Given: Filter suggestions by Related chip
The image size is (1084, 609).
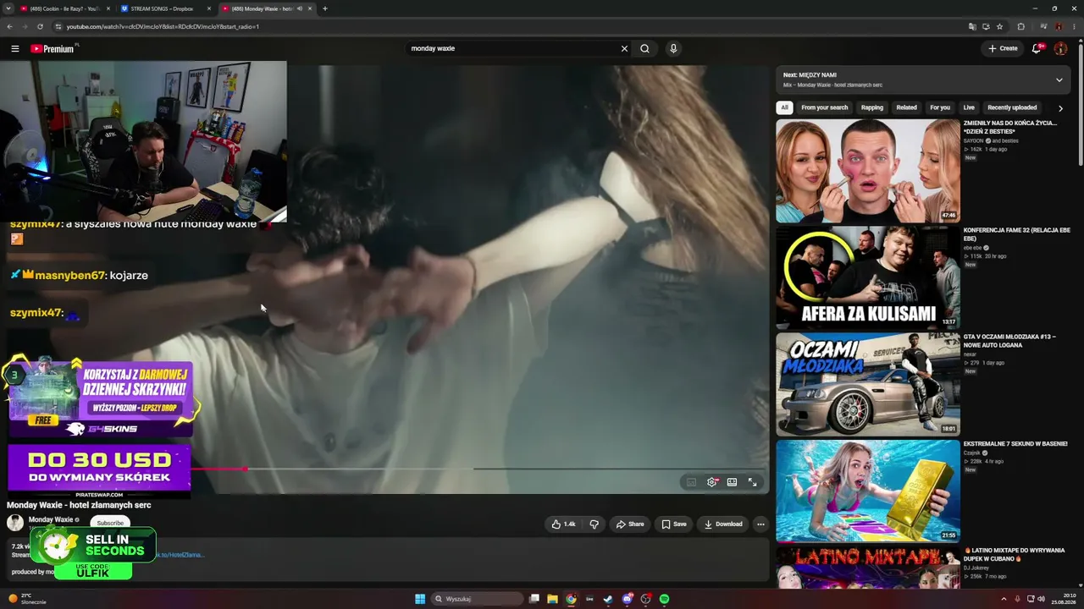Looking at the screenshot, I should pyautogui.click(x=906, y=107).
